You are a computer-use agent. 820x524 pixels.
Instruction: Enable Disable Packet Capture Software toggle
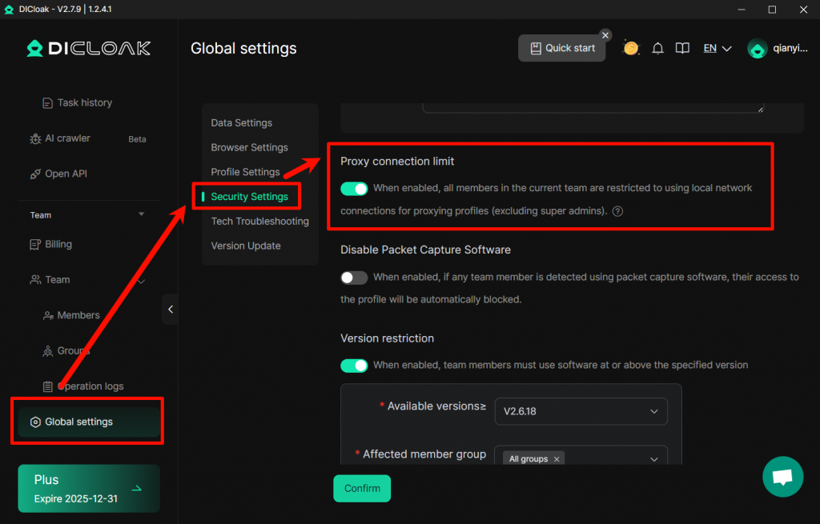pyautogui.click(x=354, y=278)
